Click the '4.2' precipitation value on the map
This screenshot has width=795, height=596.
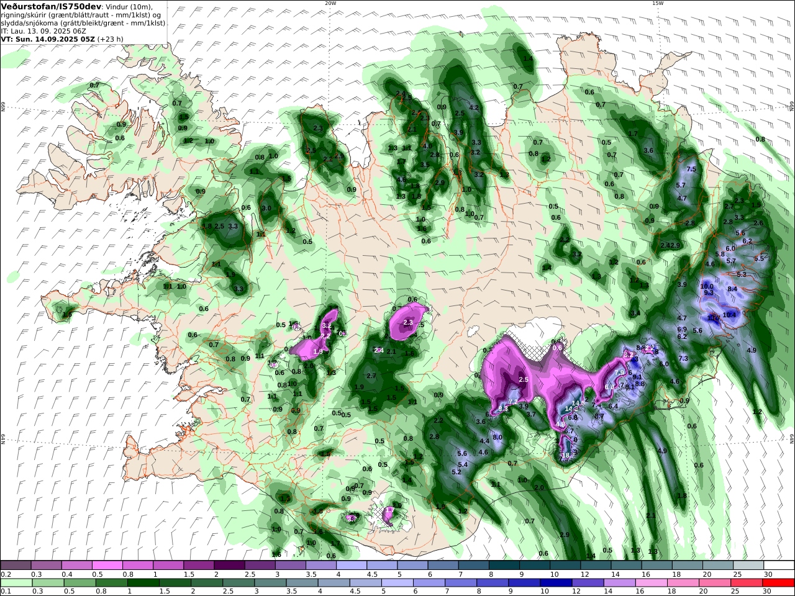[x=475, y=107]
